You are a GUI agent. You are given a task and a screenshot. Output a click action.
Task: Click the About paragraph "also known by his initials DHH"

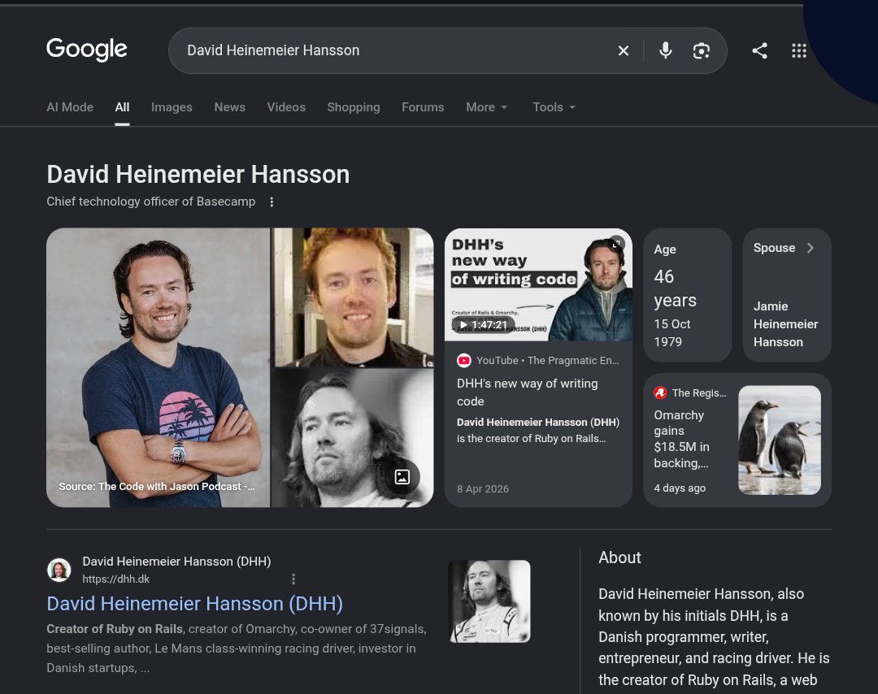(701, 605)
